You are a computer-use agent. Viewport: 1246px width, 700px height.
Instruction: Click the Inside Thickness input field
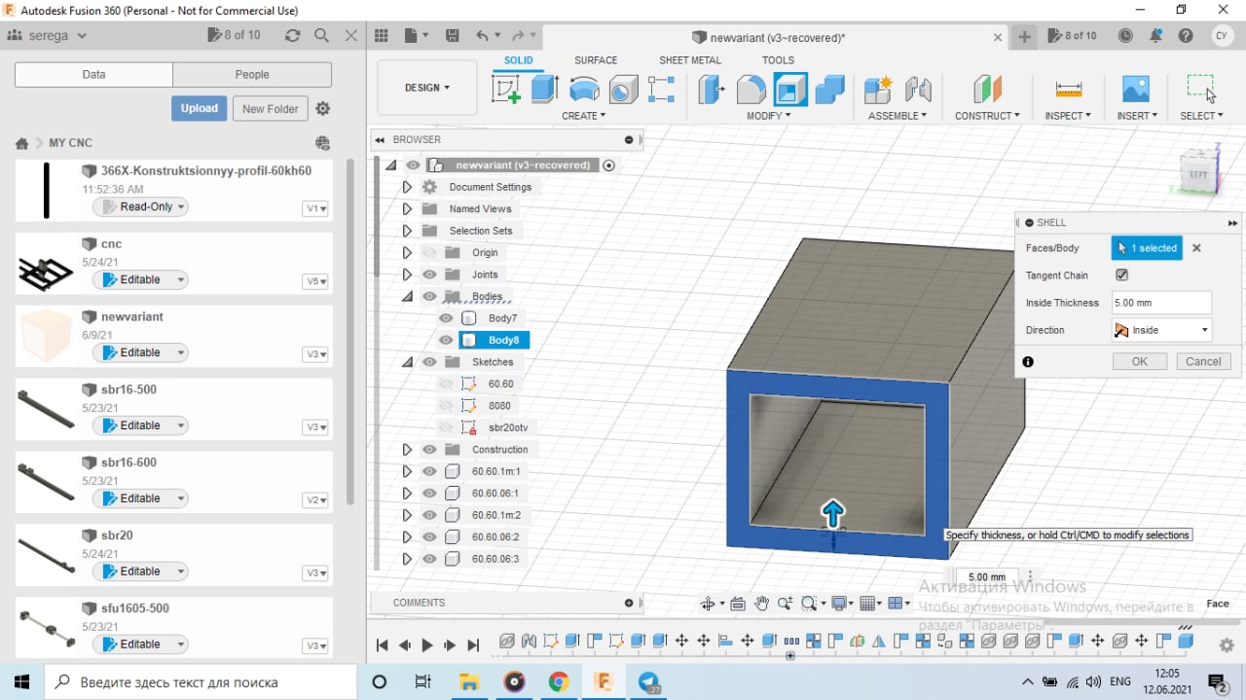pyautogui.click(x=1161, y=303)
